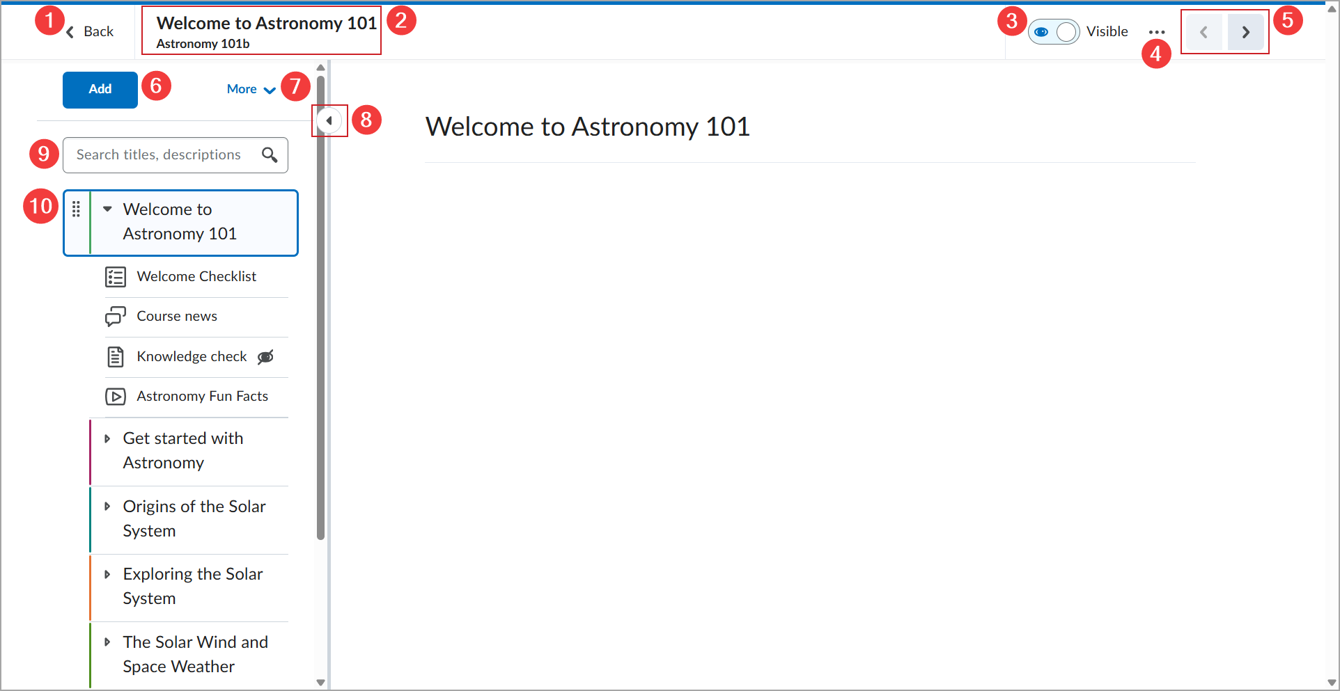The width and height of the screenshot is (1340, 691).
Task: Select The Solar Wind and Space Weather title
Action: (x=196, y=654)
